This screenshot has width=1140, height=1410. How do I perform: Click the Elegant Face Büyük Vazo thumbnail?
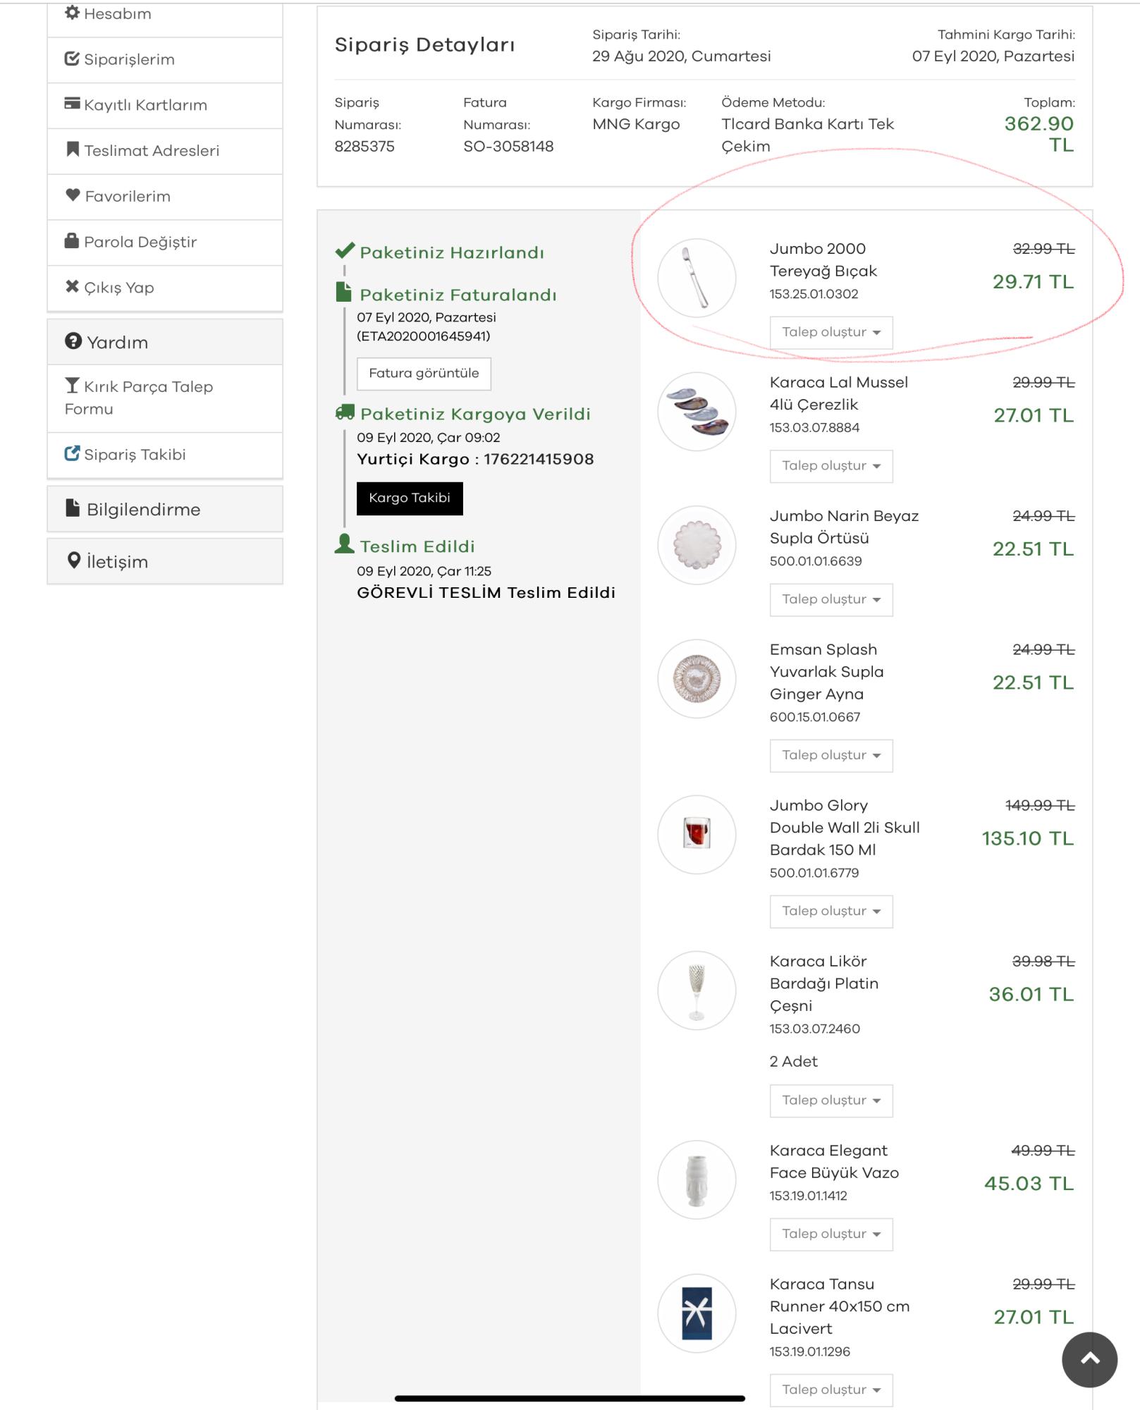coord(697,1179)
